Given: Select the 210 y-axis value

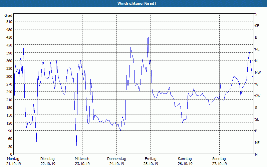Looking at the screenshot, I should (9, 100).
